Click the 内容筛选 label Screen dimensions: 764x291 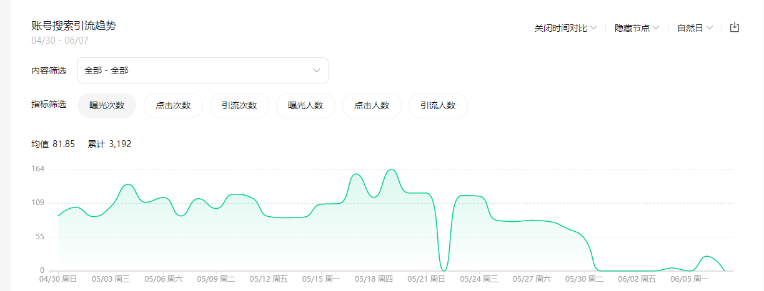coord(49,70)
